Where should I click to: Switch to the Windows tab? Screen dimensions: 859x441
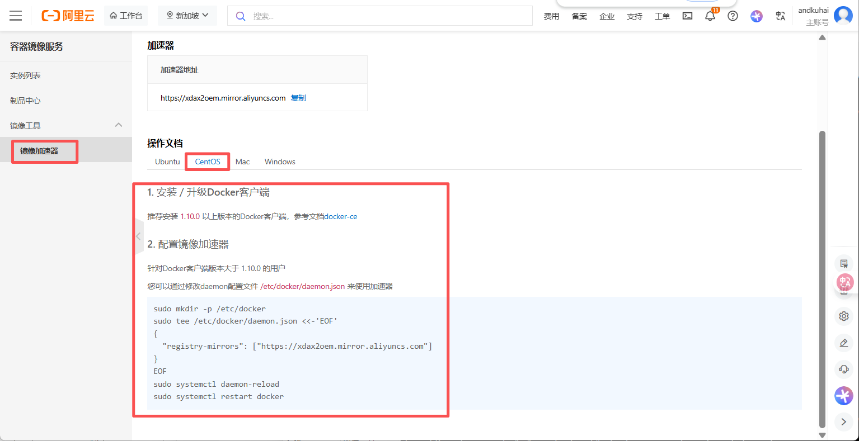(x=279, y=162)
